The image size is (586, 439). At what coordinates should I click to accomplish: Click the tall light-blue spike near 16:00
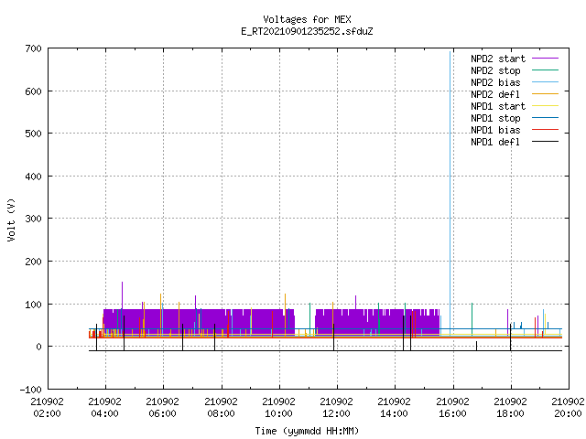[450, 187]
